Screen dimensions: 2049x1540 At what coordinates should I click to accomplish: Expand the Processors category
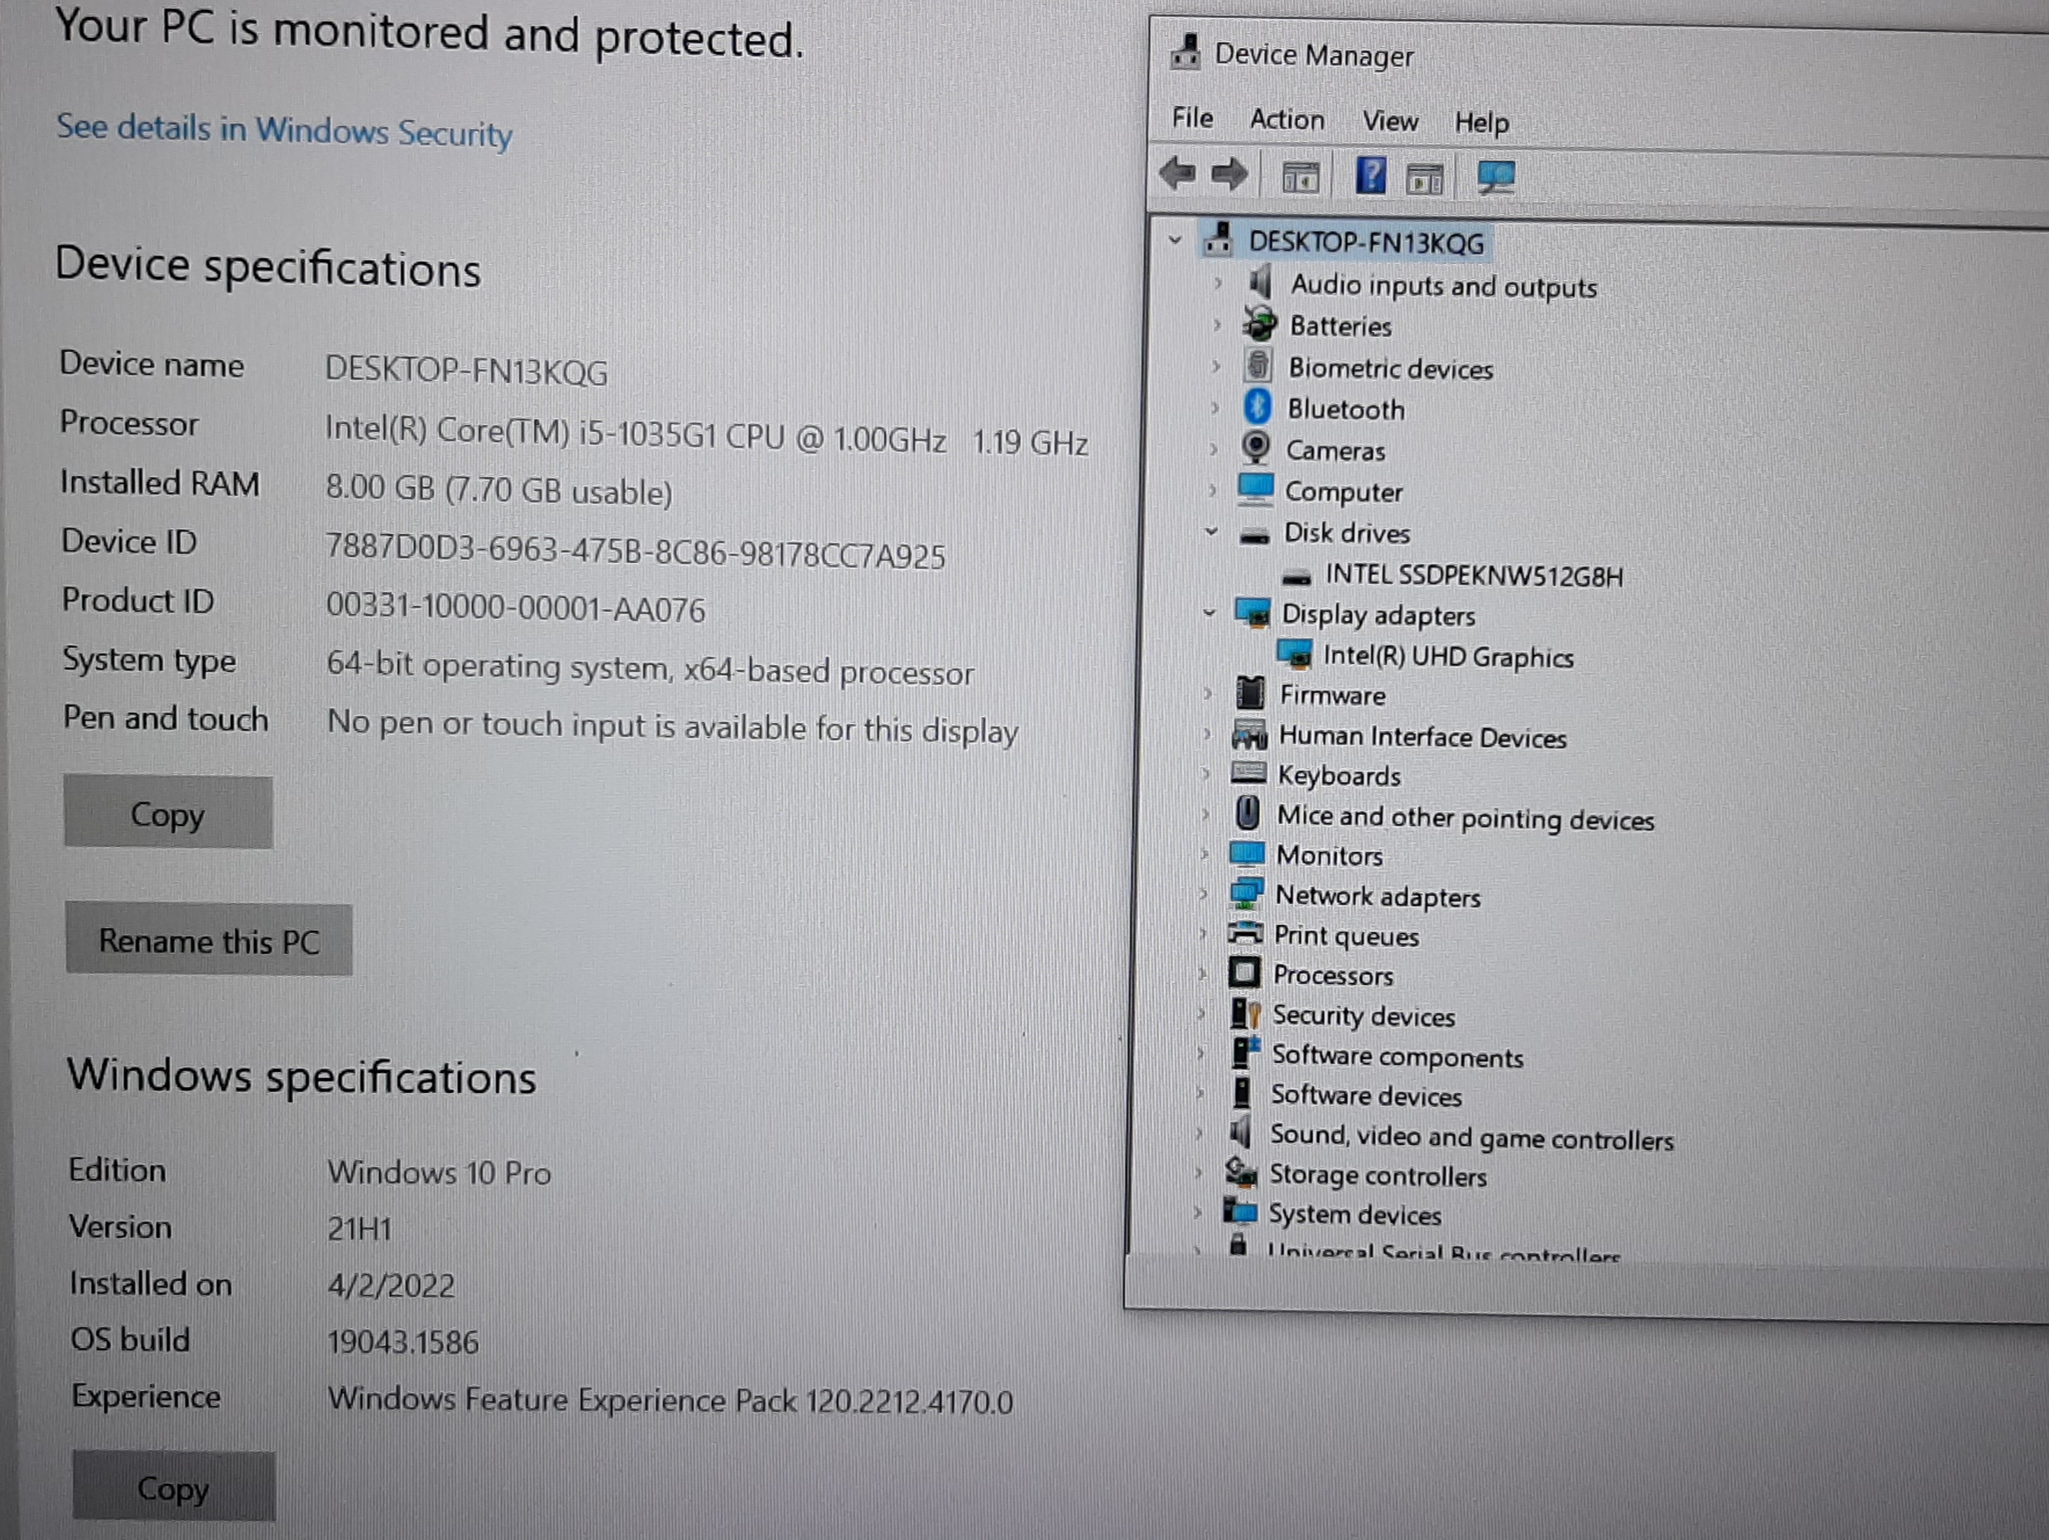1201,975
